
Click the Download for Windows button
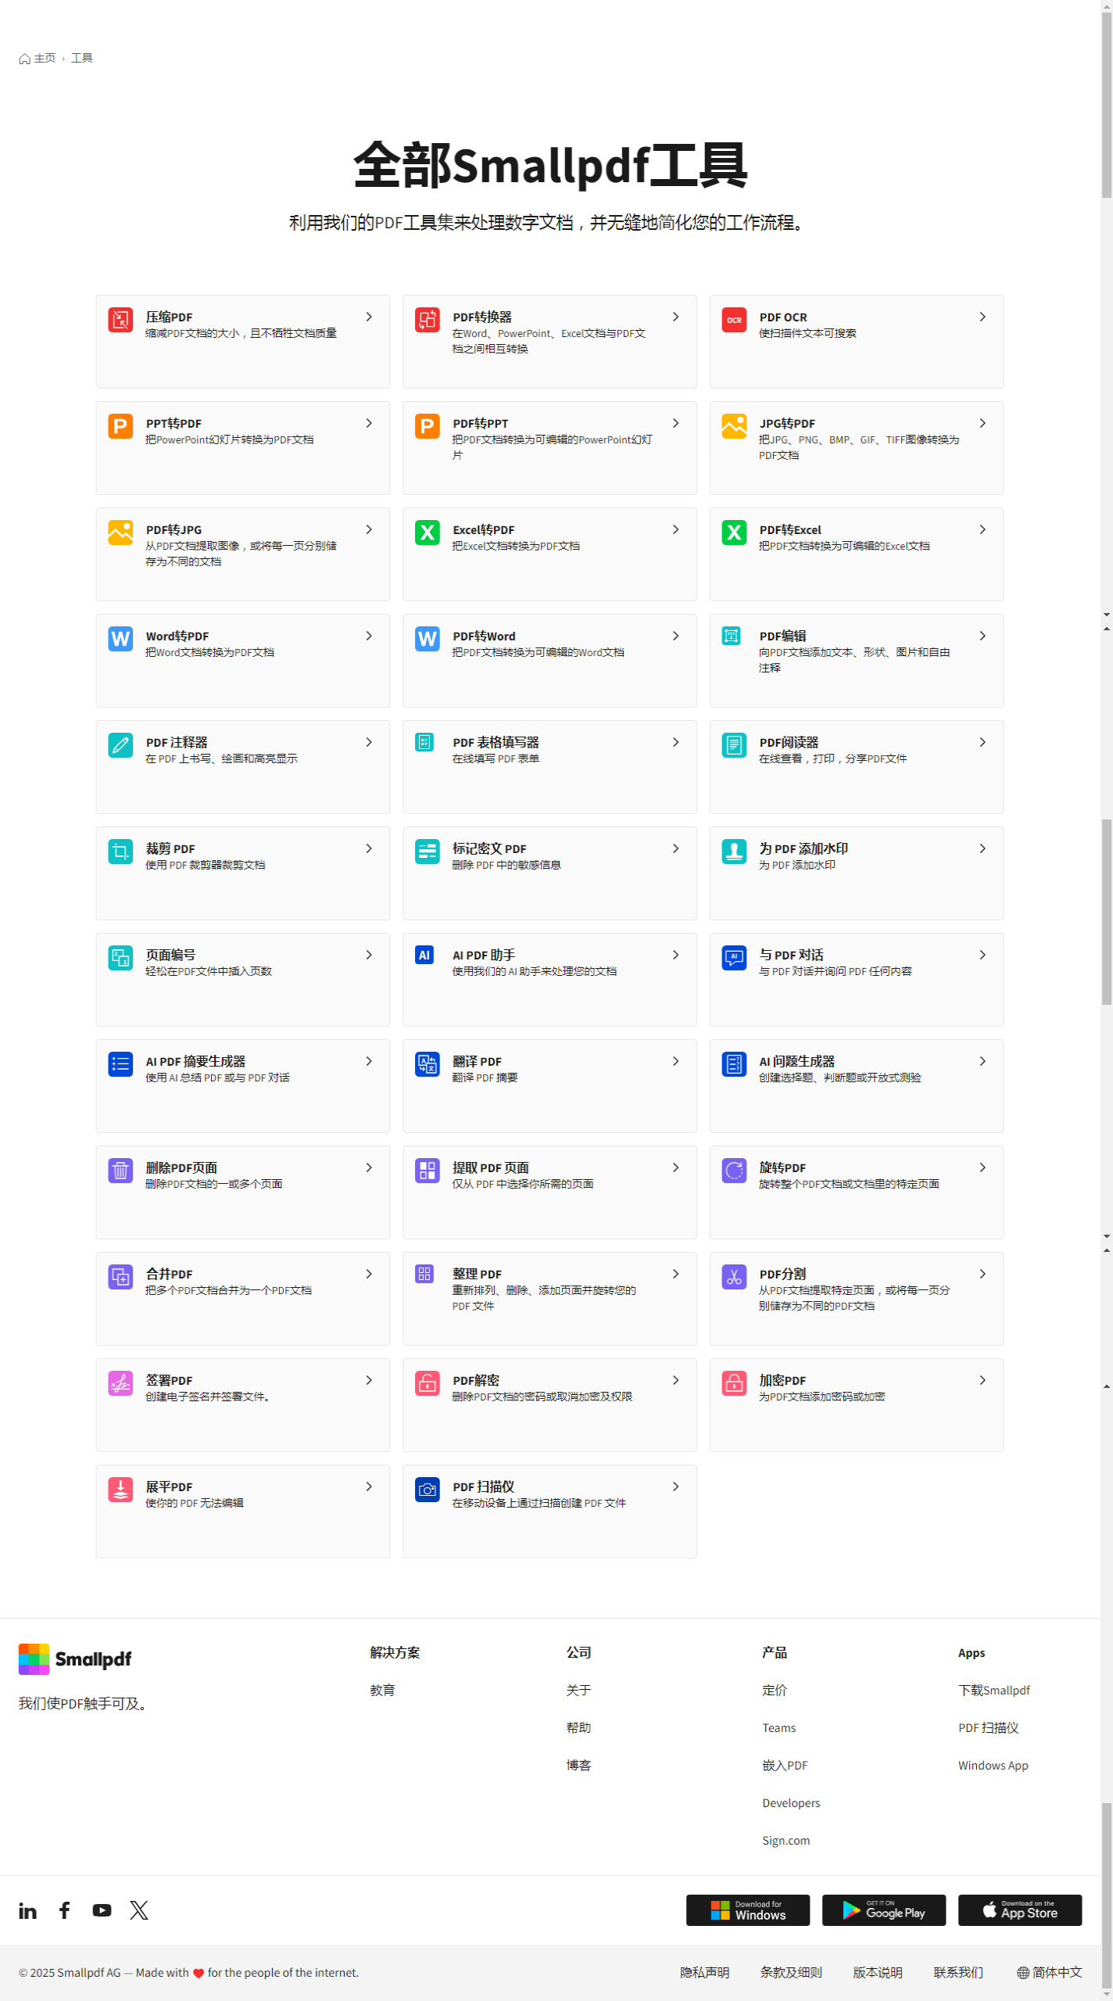748,1910
